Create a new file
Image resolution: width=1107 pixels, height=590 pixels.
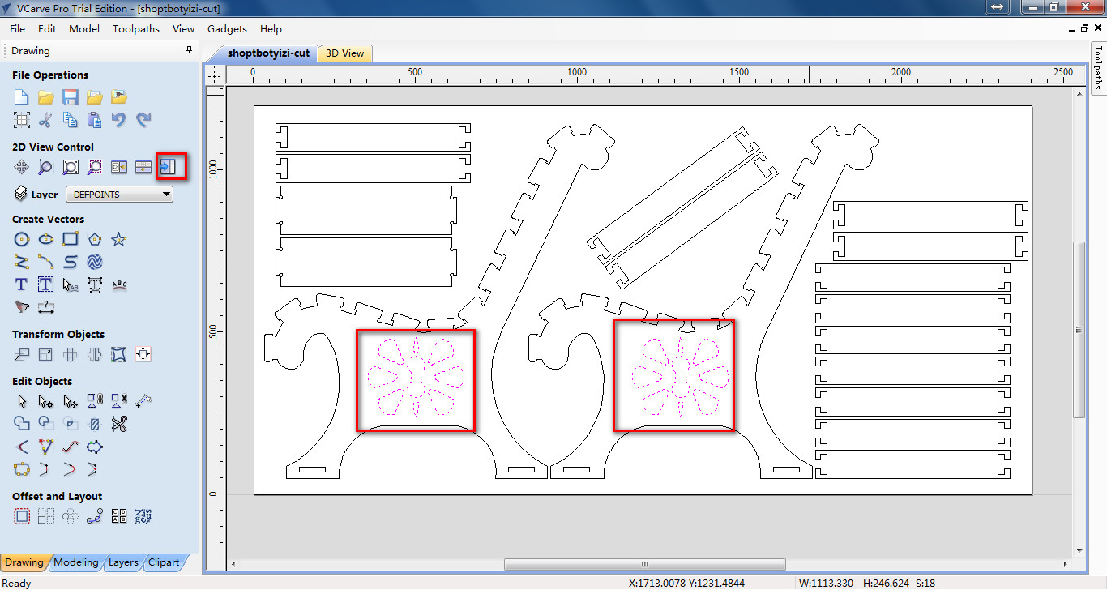(x=22, y=97)
